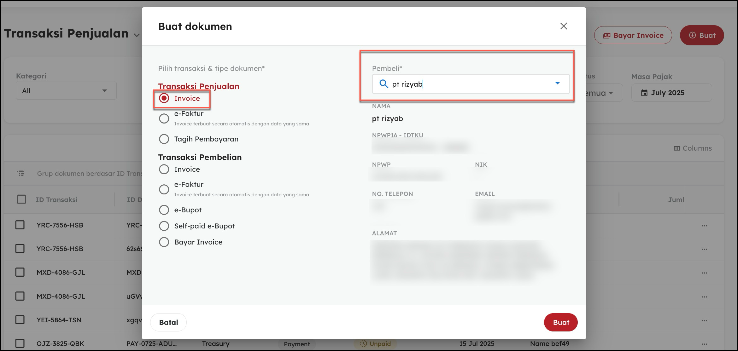The height and width of the screenshot is (351, 738).
Task: Select Tagih Pembayaran radio option
Action: click(164, 139)
